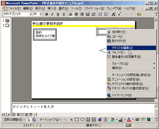Open font size dropdown showing 20

(41, 14)
